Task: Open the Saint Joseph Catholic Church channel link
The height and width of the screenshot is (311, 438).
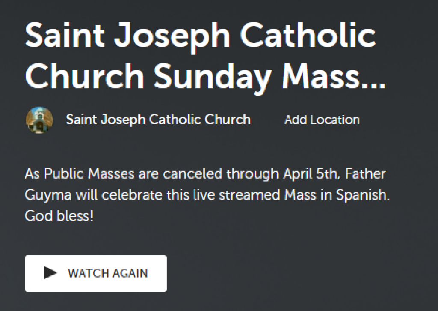Action: (158, 120)
